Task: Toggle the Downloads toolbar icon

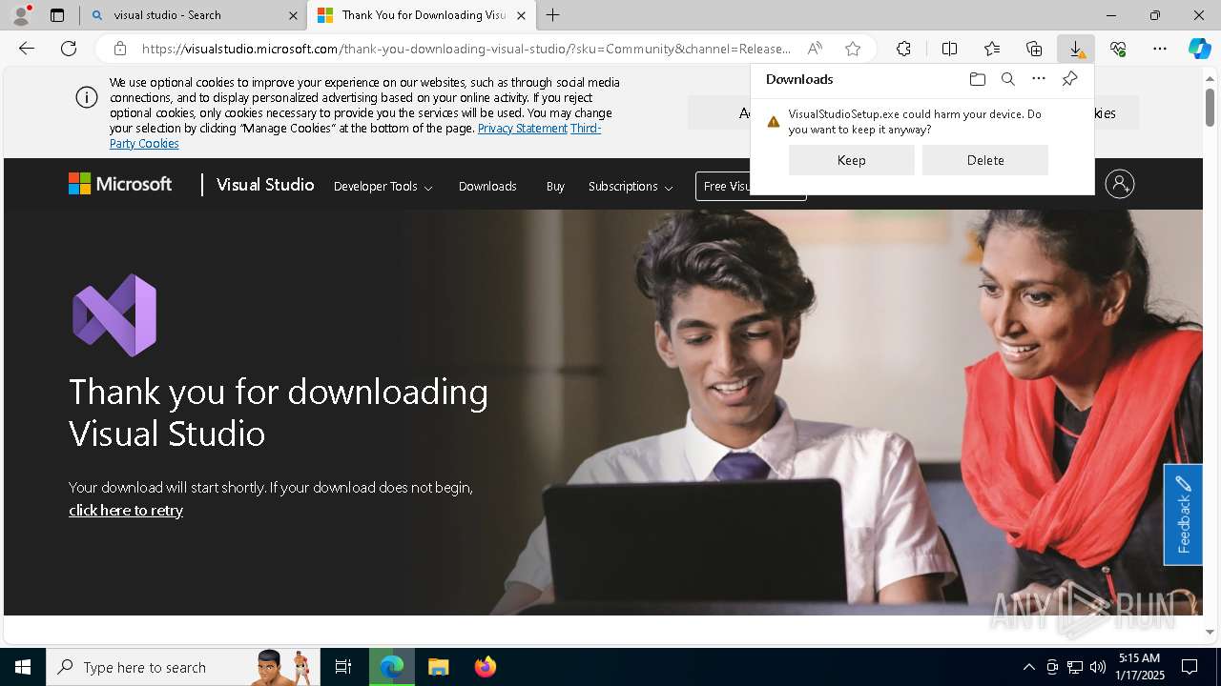Action: point(1076,49)
